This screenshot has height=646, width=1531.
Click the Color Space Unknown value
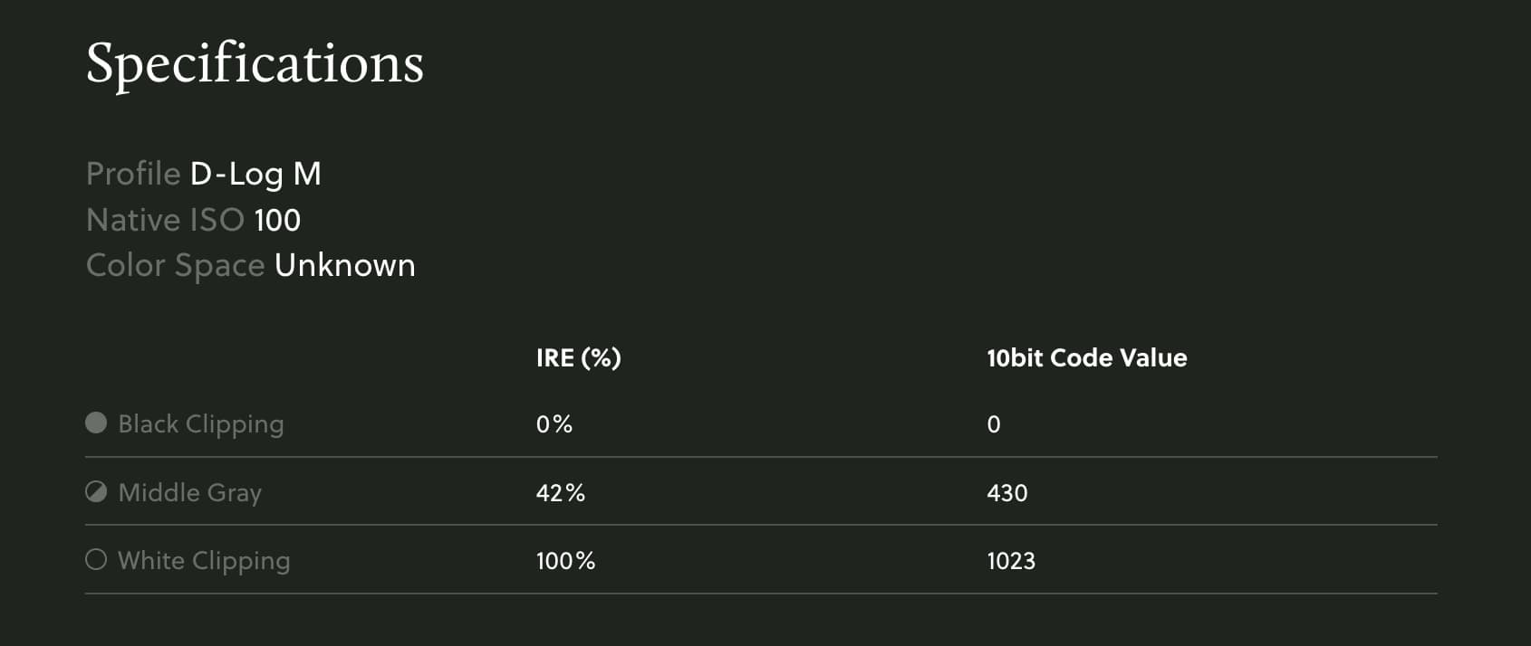point(345,265)
